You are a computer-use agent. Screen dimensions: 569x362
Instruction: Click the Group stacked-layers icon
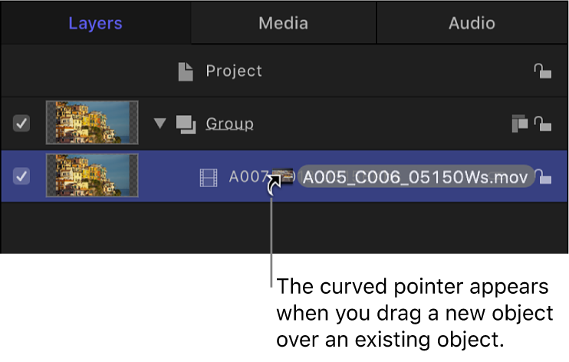click(186, 123)
